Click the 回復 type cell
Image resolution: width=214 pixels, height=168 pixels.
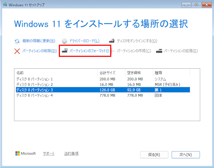point(158,95)
